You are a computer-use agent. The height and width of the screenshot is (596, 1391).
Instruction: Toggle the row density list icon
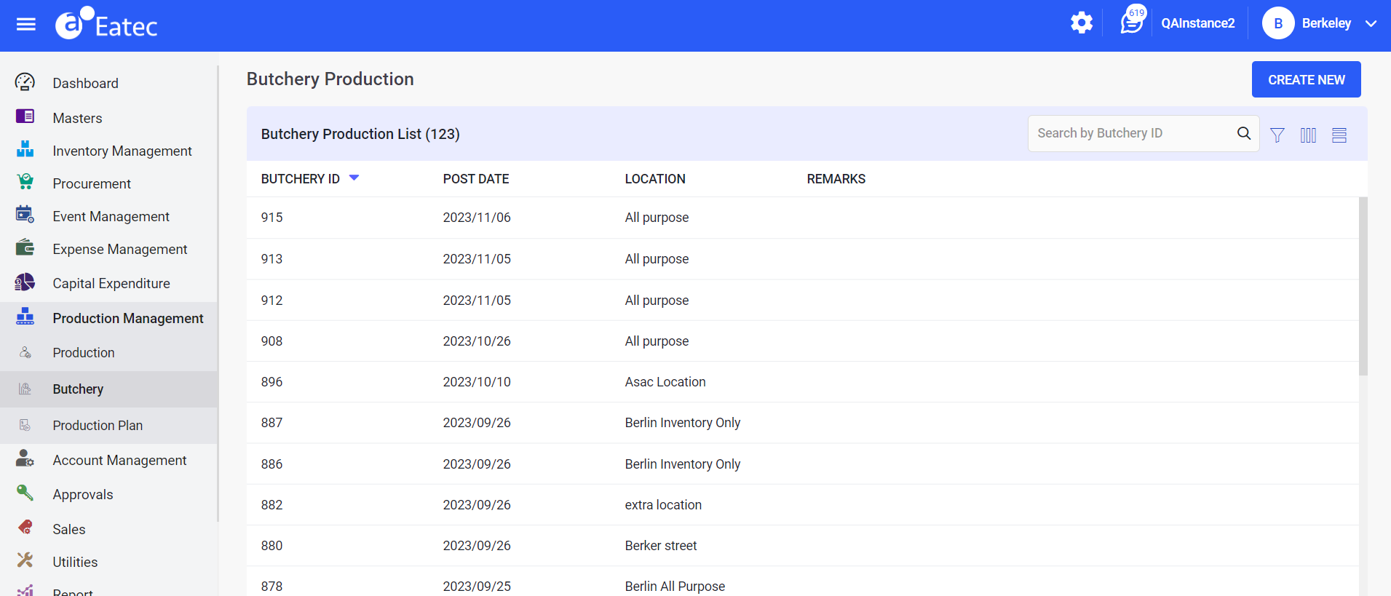tap(1339, 135)
